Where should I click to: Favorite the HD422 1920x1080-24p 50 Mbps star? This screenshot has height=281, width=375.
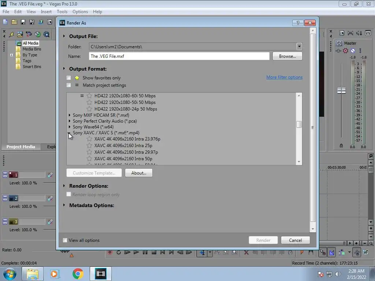89,109
